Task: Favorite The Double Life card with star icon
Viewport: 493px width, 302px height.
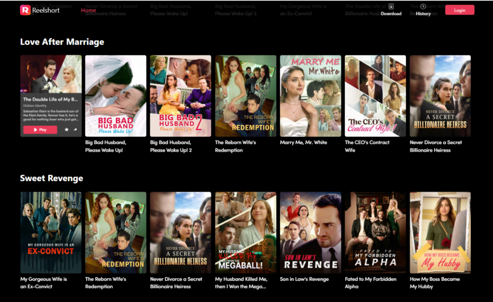Action: [67, 130]
